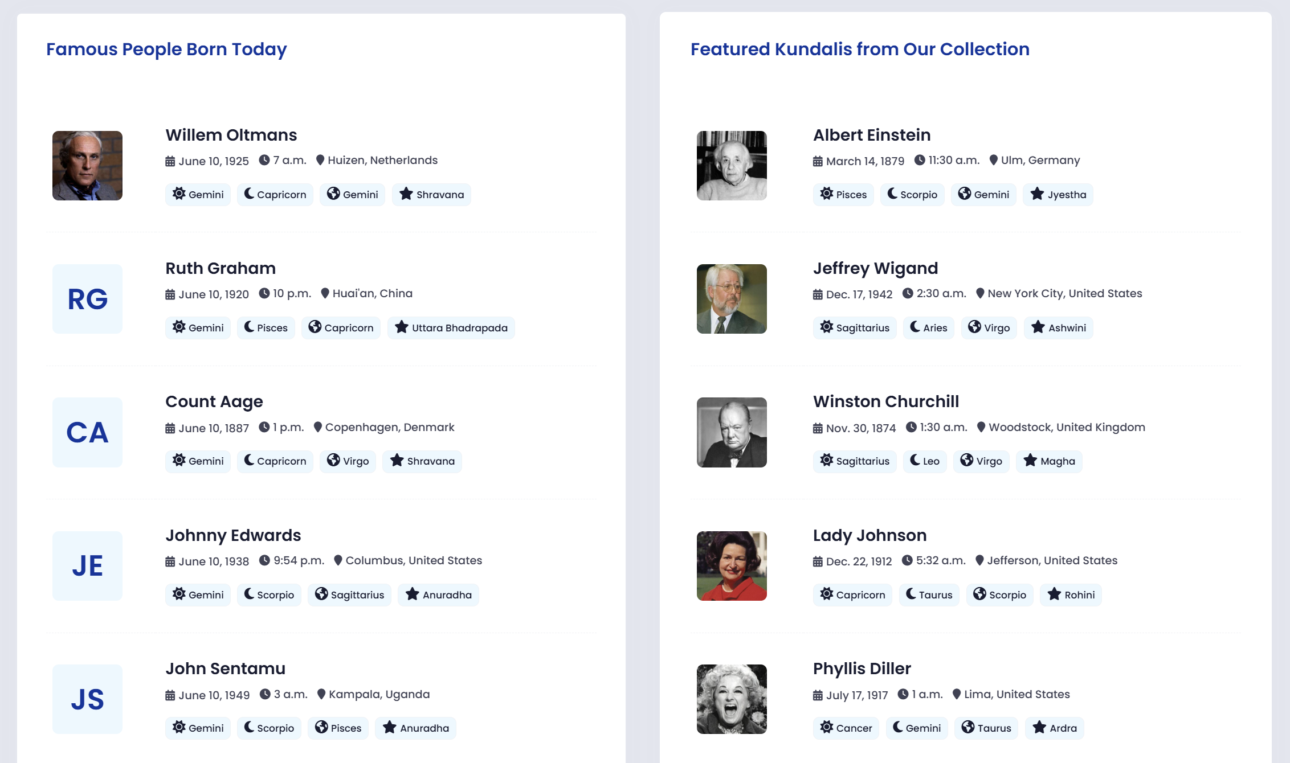Screen dimensions: 1290x763
Task: Click the moon icon beside Einstein's Scorpio tag
Action: [892, 194]
